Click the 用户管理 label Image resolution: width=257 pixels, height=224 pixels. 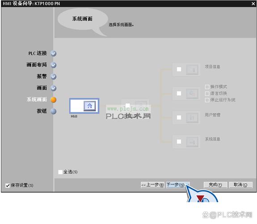pyautogui.click(x=212, y=115)
